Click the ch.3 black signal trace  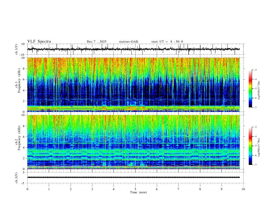tap(134, 177)
